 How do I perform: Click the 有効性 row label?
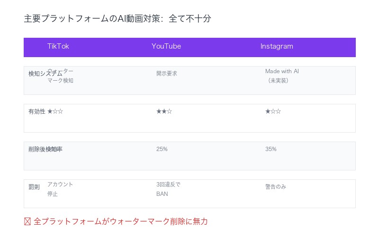36,111
